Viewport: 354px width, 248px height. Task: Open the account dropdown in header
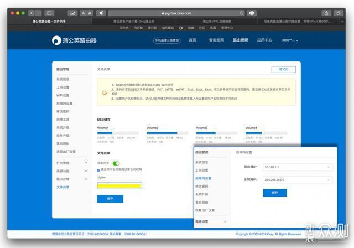click(290, 40)
